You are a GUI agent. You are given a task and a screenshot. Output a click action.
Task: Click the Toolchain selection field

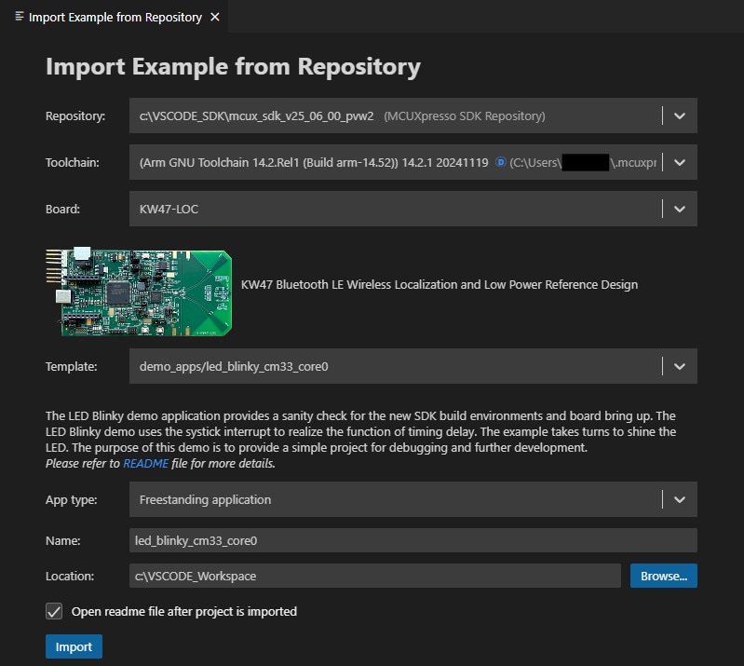coord(413,162)
